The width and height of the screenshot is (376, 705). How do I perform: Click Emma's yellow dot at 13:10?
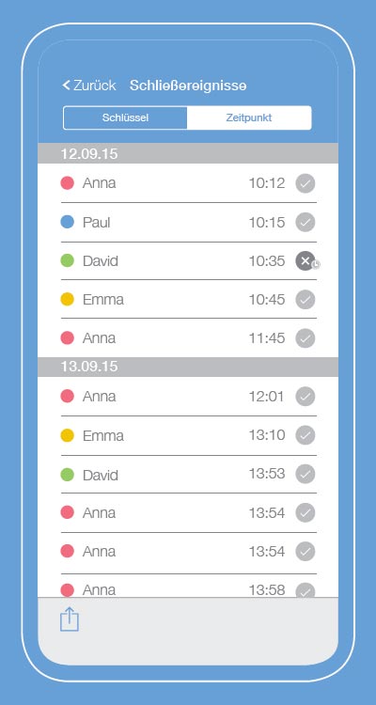pyautogui.click(x=67, y=435)
